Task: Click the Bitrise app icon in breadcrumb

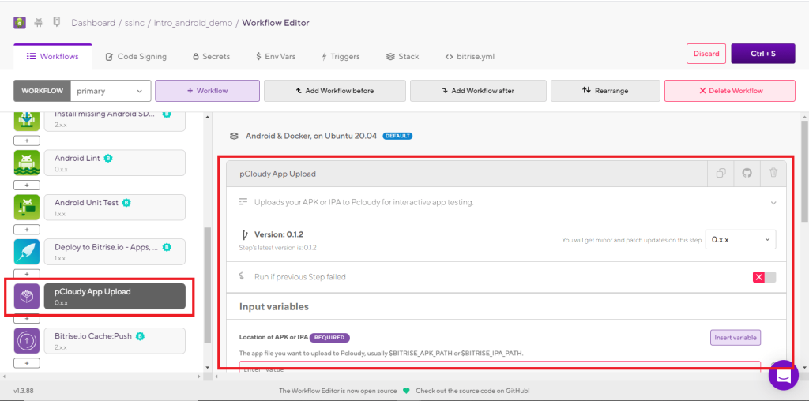Action: (x=20, y=23)
